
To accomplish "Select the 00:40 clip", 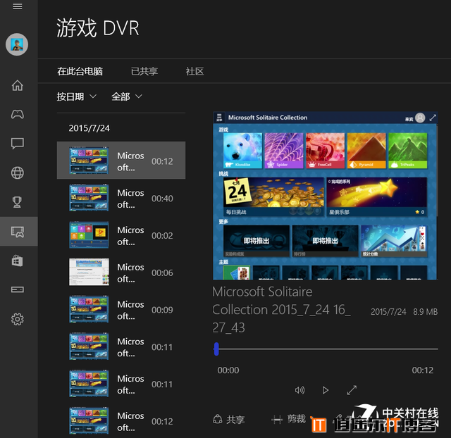I will tap(121, 198).
